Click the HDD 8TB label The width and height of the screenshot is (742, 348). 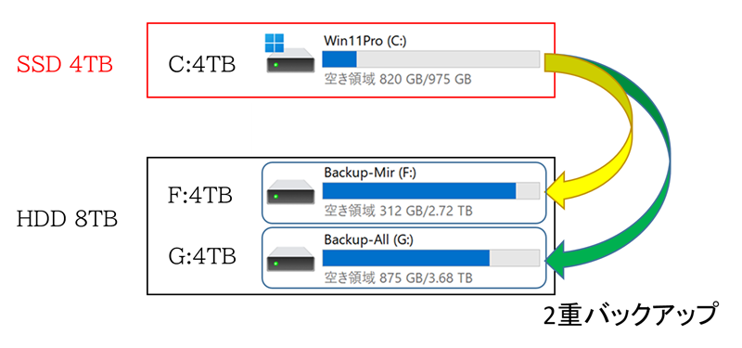click(x=67, y=220)
